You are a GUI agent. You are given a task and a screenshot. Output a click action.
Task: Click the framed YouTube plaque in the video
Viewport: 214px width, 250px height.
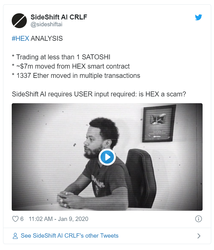159,123
